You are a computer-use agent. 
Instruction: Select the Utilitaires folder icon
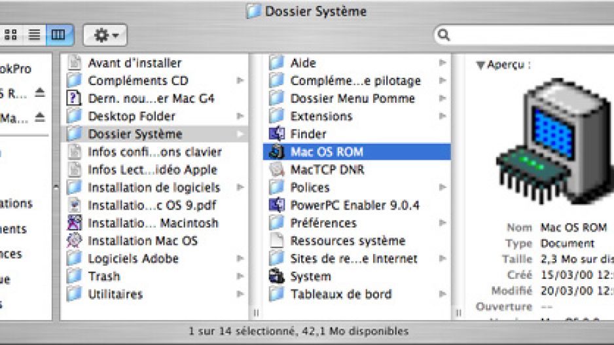click(74, 294)
